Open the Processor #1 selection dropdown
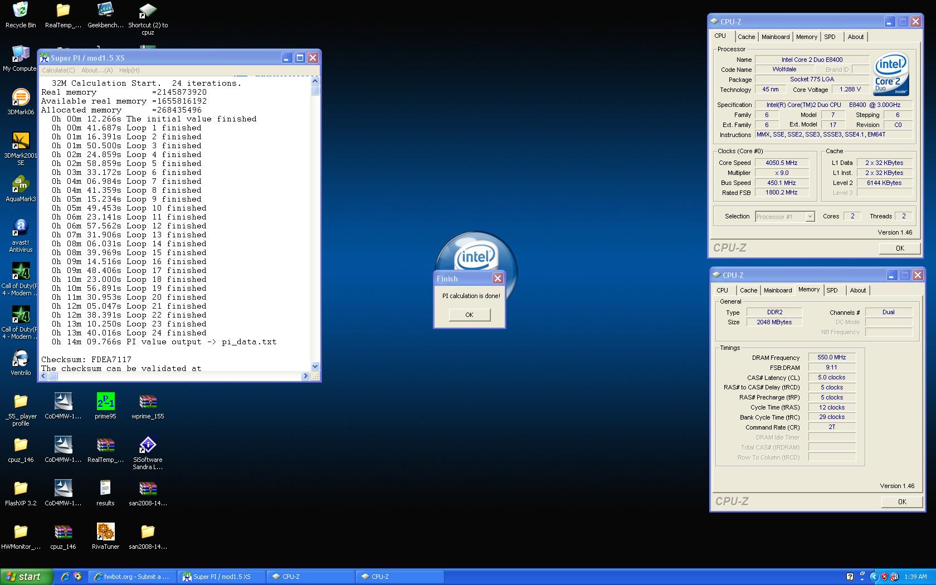Screen dimensions: 936x585 tap(785, 217)
